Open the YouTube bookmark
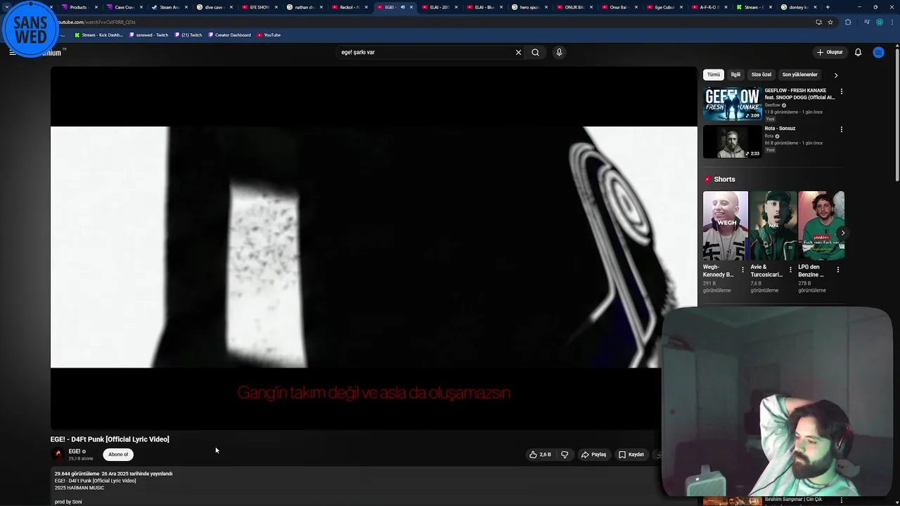 tap(269, 35)
